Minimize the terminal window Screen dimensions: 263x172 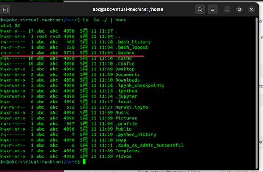[227, 9]
